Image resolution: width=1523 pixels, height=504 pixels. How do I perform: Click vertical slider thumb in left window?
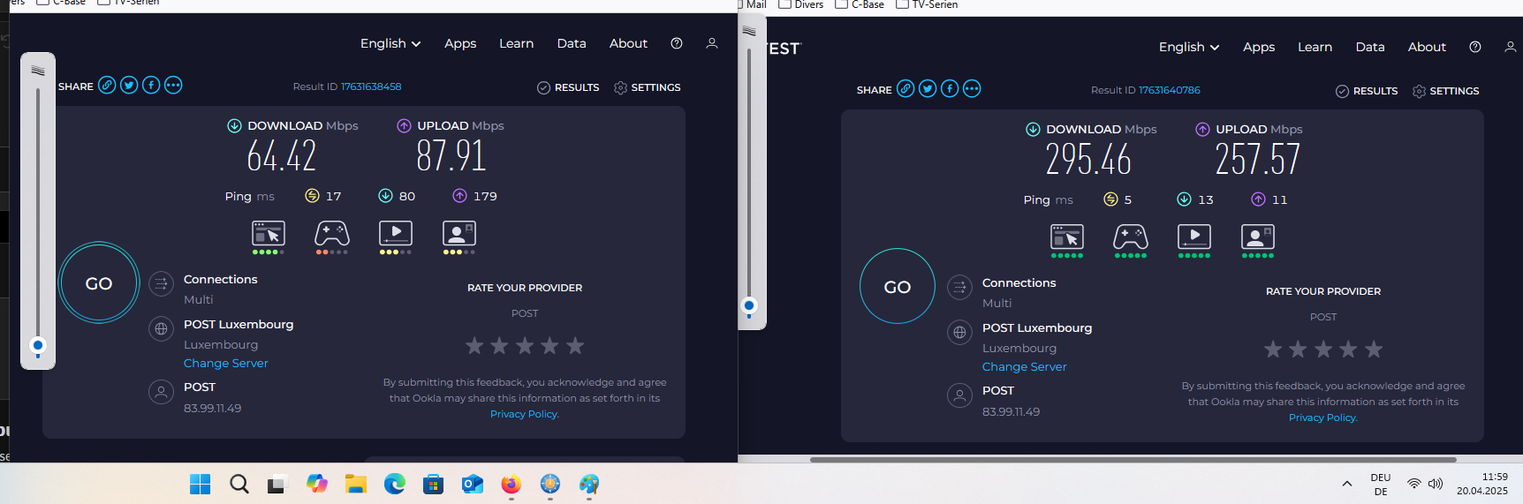coord(37,345)
